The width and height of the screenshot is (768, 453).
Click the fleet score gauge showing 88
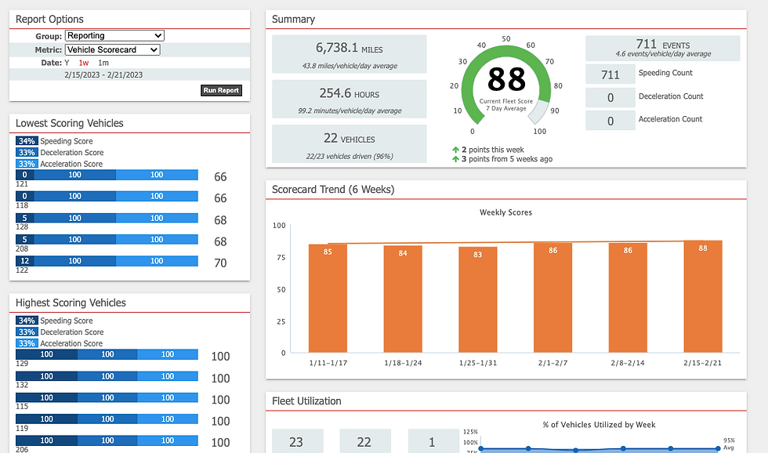pyautogui.click(x=506, y=85)
